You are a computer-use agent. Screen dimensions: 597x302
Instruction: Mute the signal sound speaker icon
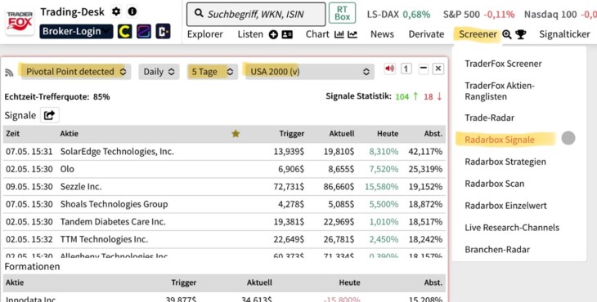389,69
